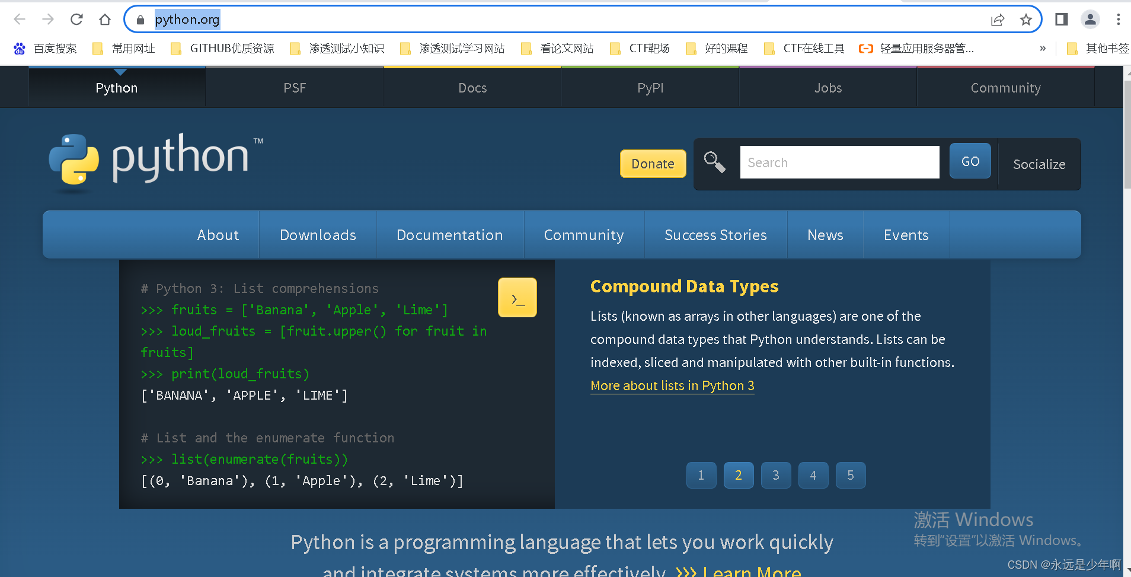Screen dimensions: 1131x577
Task: Expand the hidden bookmarks chevron
Action: point(1043,49)
